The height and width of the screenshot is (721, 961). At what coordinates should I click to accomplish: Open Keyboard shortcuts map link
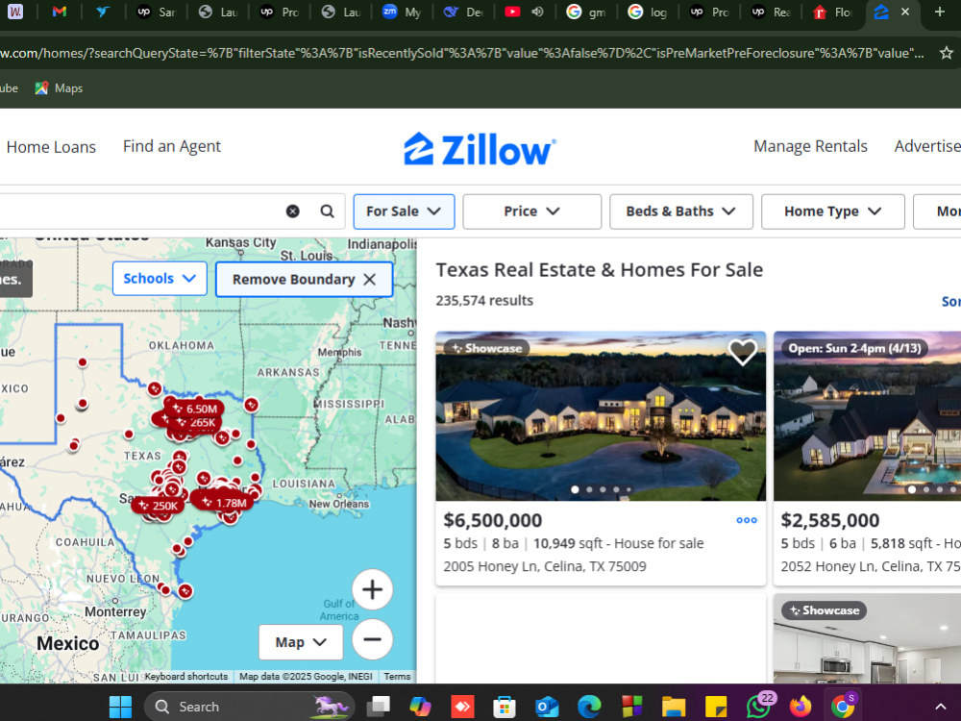point(186,676)
